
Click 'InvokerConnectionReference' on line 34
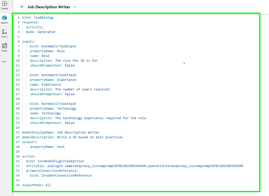coord(67,176)
